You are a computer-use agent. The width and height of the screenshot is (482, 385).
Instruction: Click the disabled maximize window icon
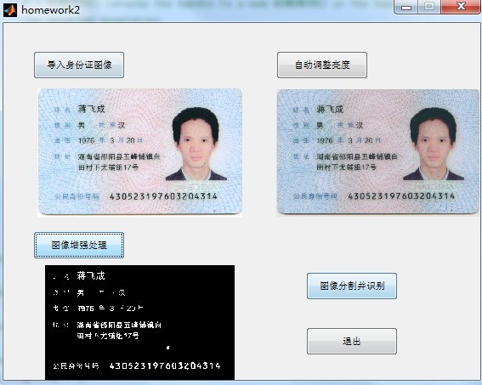429,7
